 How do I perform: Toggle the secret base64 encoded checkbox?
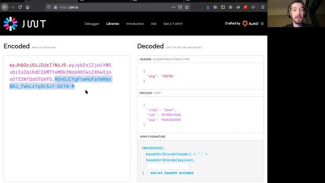click(147, 173)
